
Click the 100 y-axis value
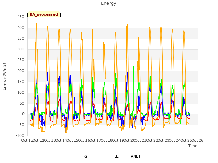pos(21,92)
